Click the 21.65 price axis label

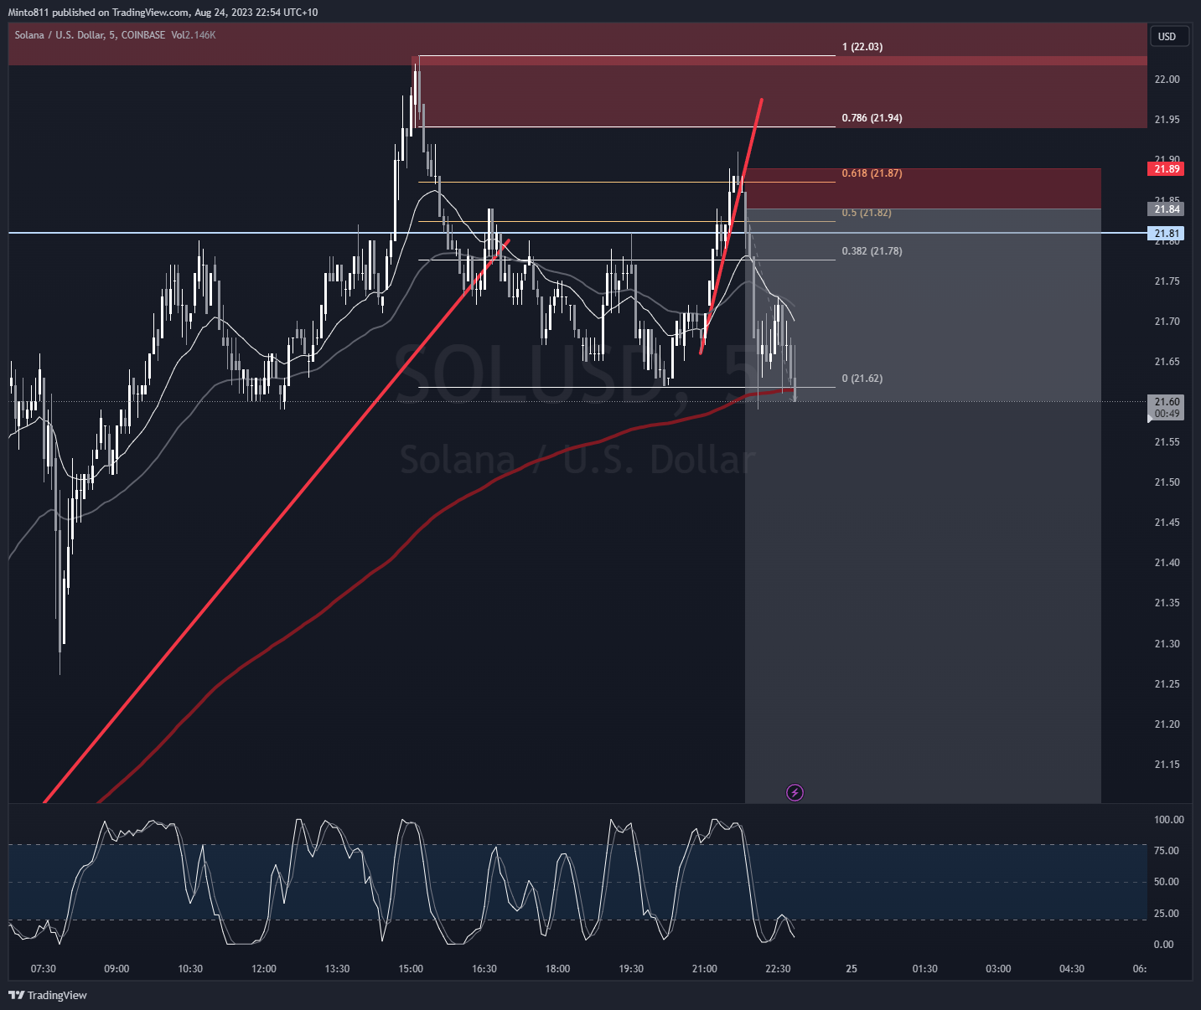(1167, 362)
